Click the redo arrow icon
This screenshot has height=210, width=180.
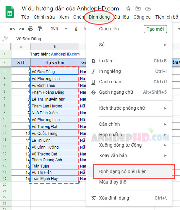coord(22,29)
